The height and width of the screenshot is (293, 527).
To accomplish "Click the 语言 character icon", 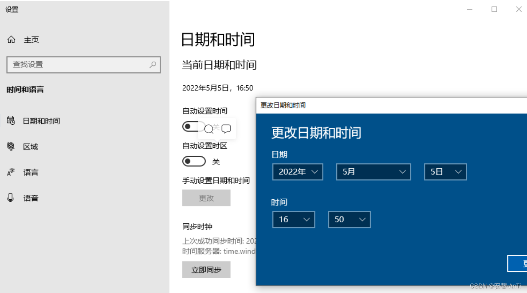I will (x=11, y=172).
